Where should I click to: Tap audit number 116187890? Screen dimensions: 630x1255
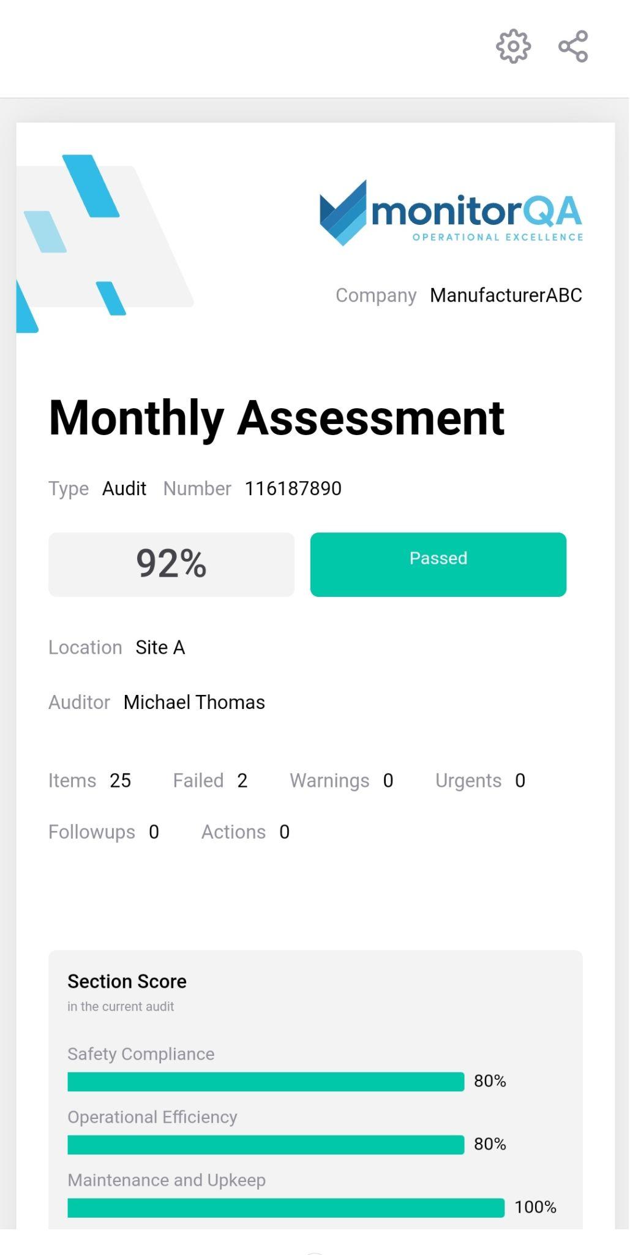pyautogui.click(x=293, y=488)
